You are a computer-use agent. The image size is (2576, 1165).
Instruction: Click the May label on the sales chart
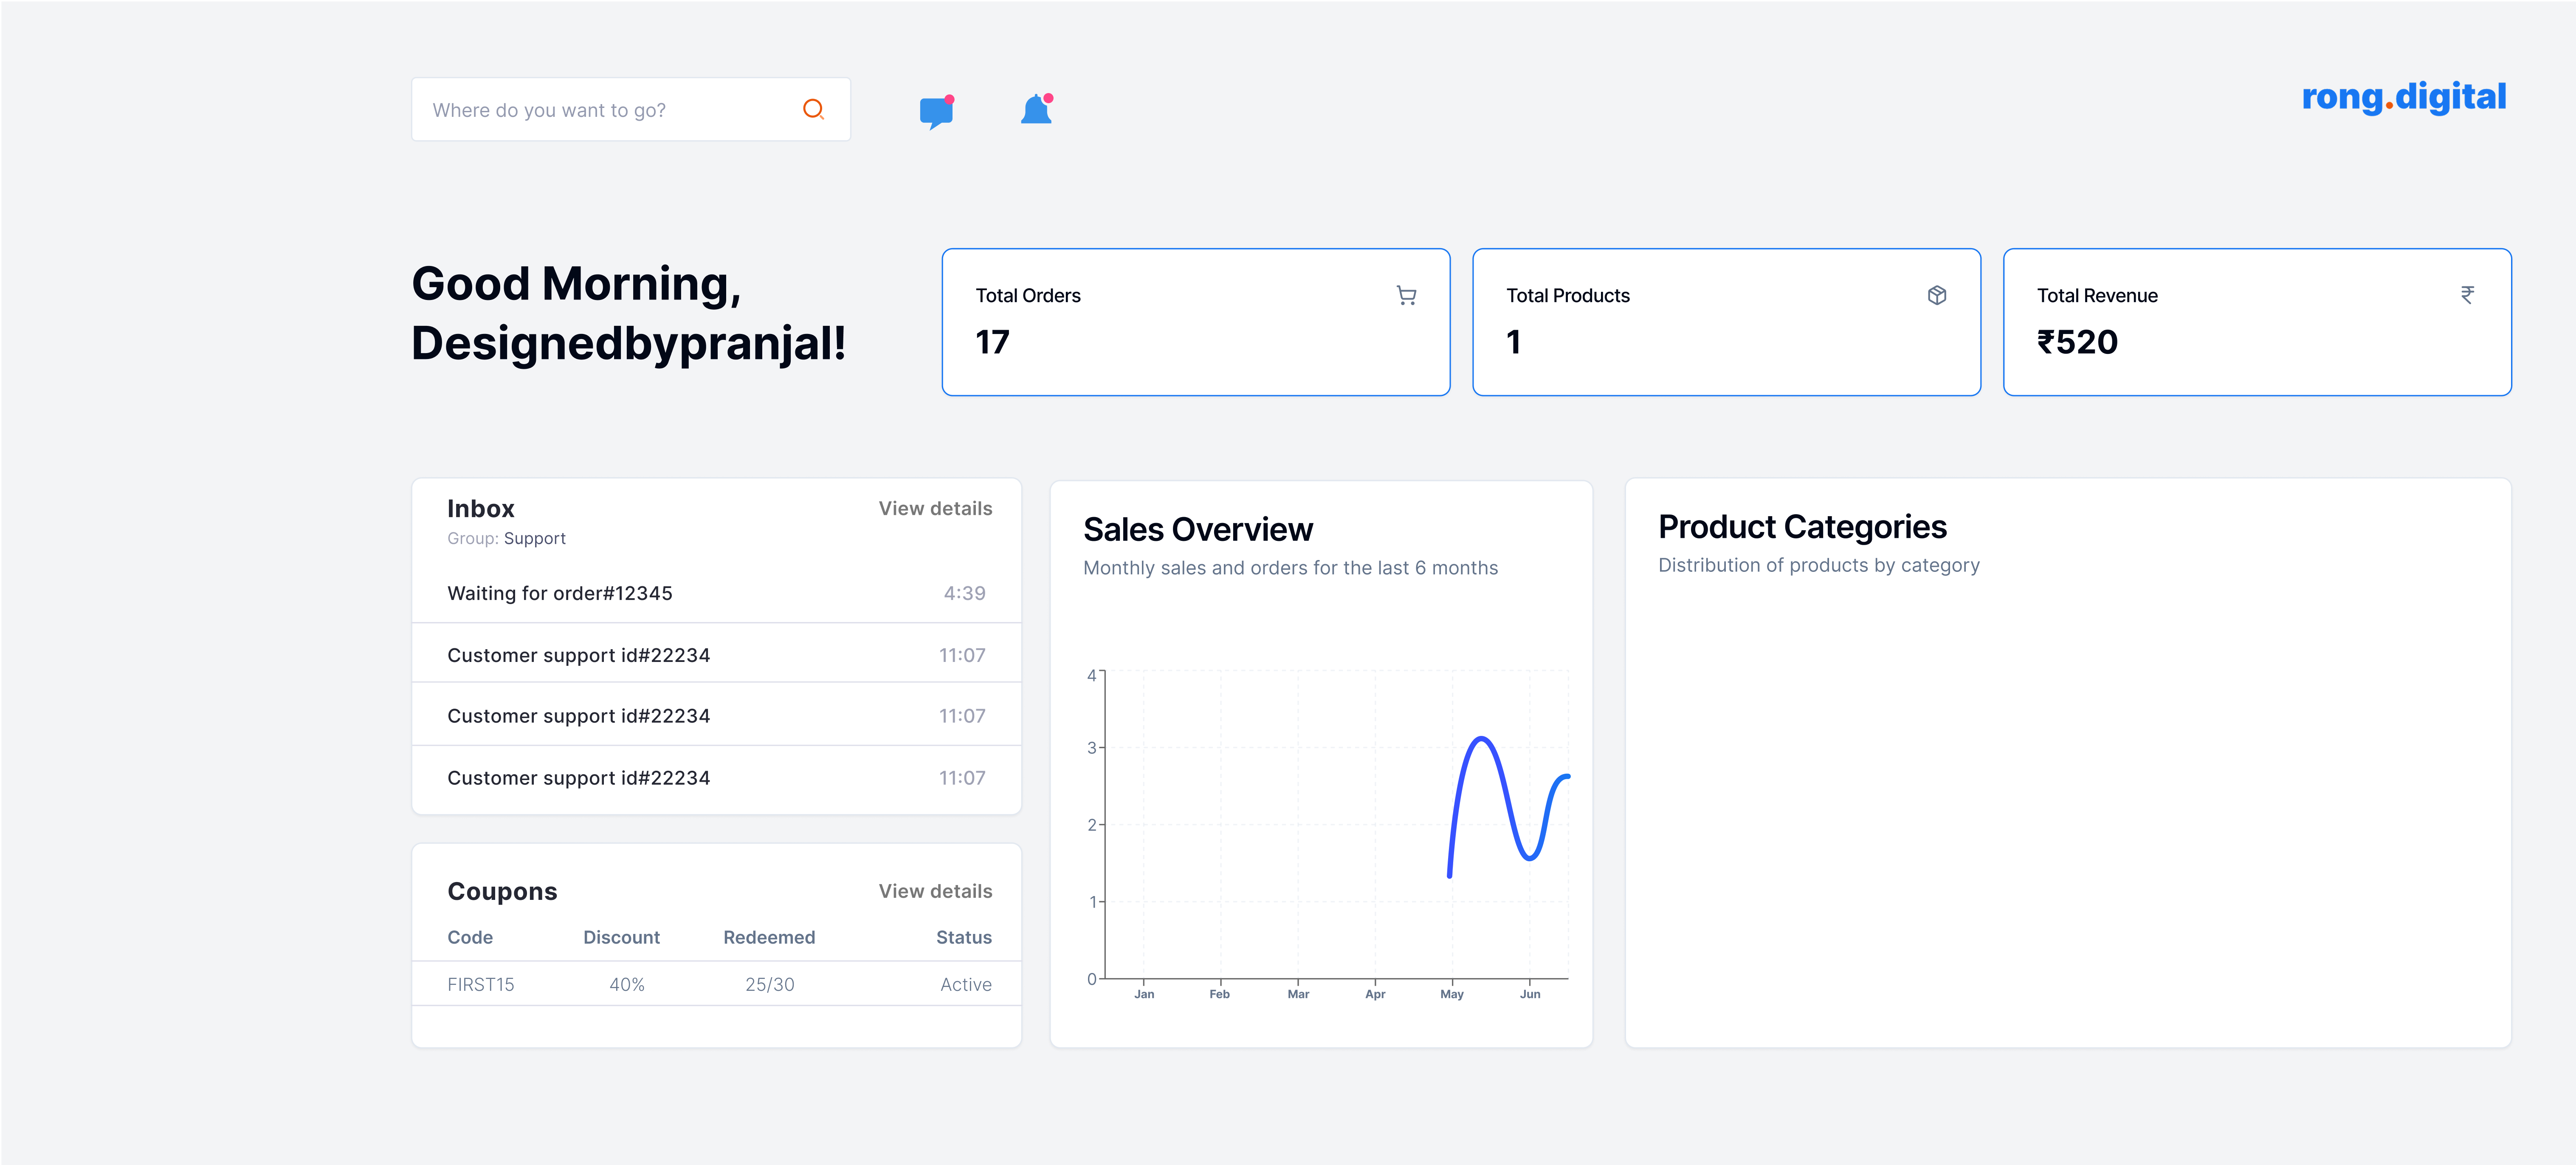[x=1451, y=994]
